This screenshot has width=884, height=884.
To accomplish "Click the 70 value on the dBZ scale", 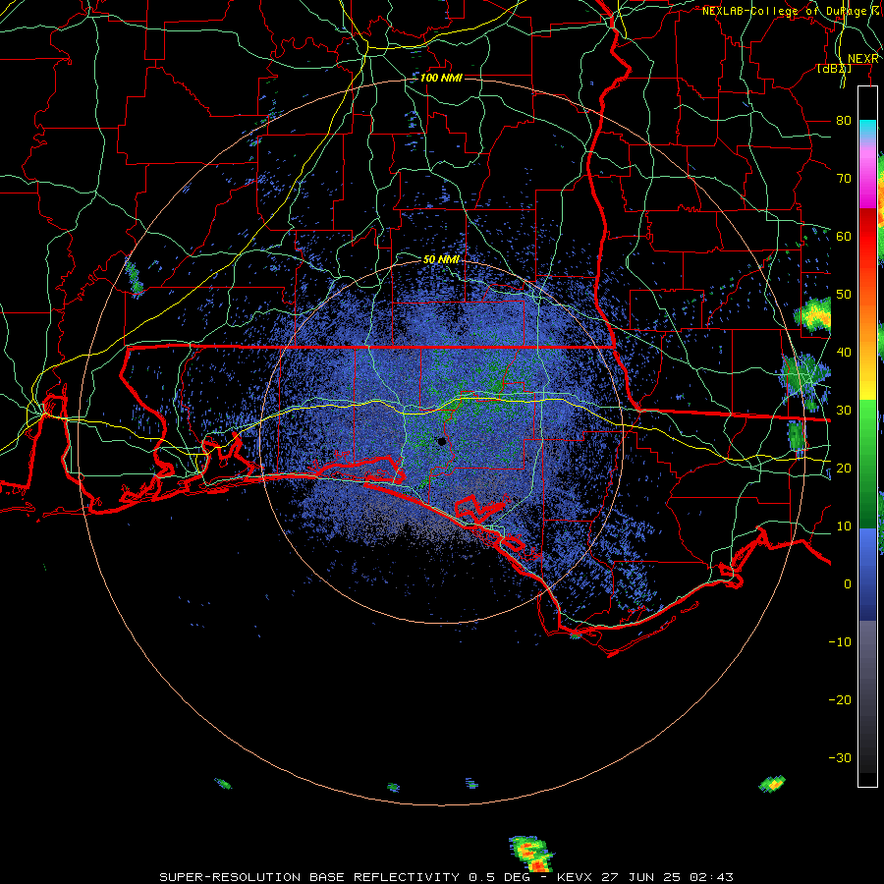I will coord(844,179).
